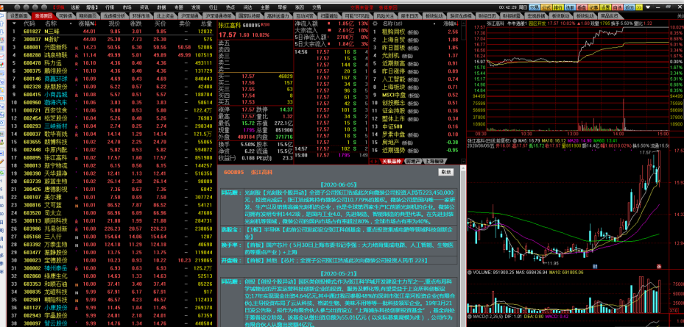Select the 房地产 bottom tab
The height and width of the screenshot is (327, 684).
pos(412,161)
